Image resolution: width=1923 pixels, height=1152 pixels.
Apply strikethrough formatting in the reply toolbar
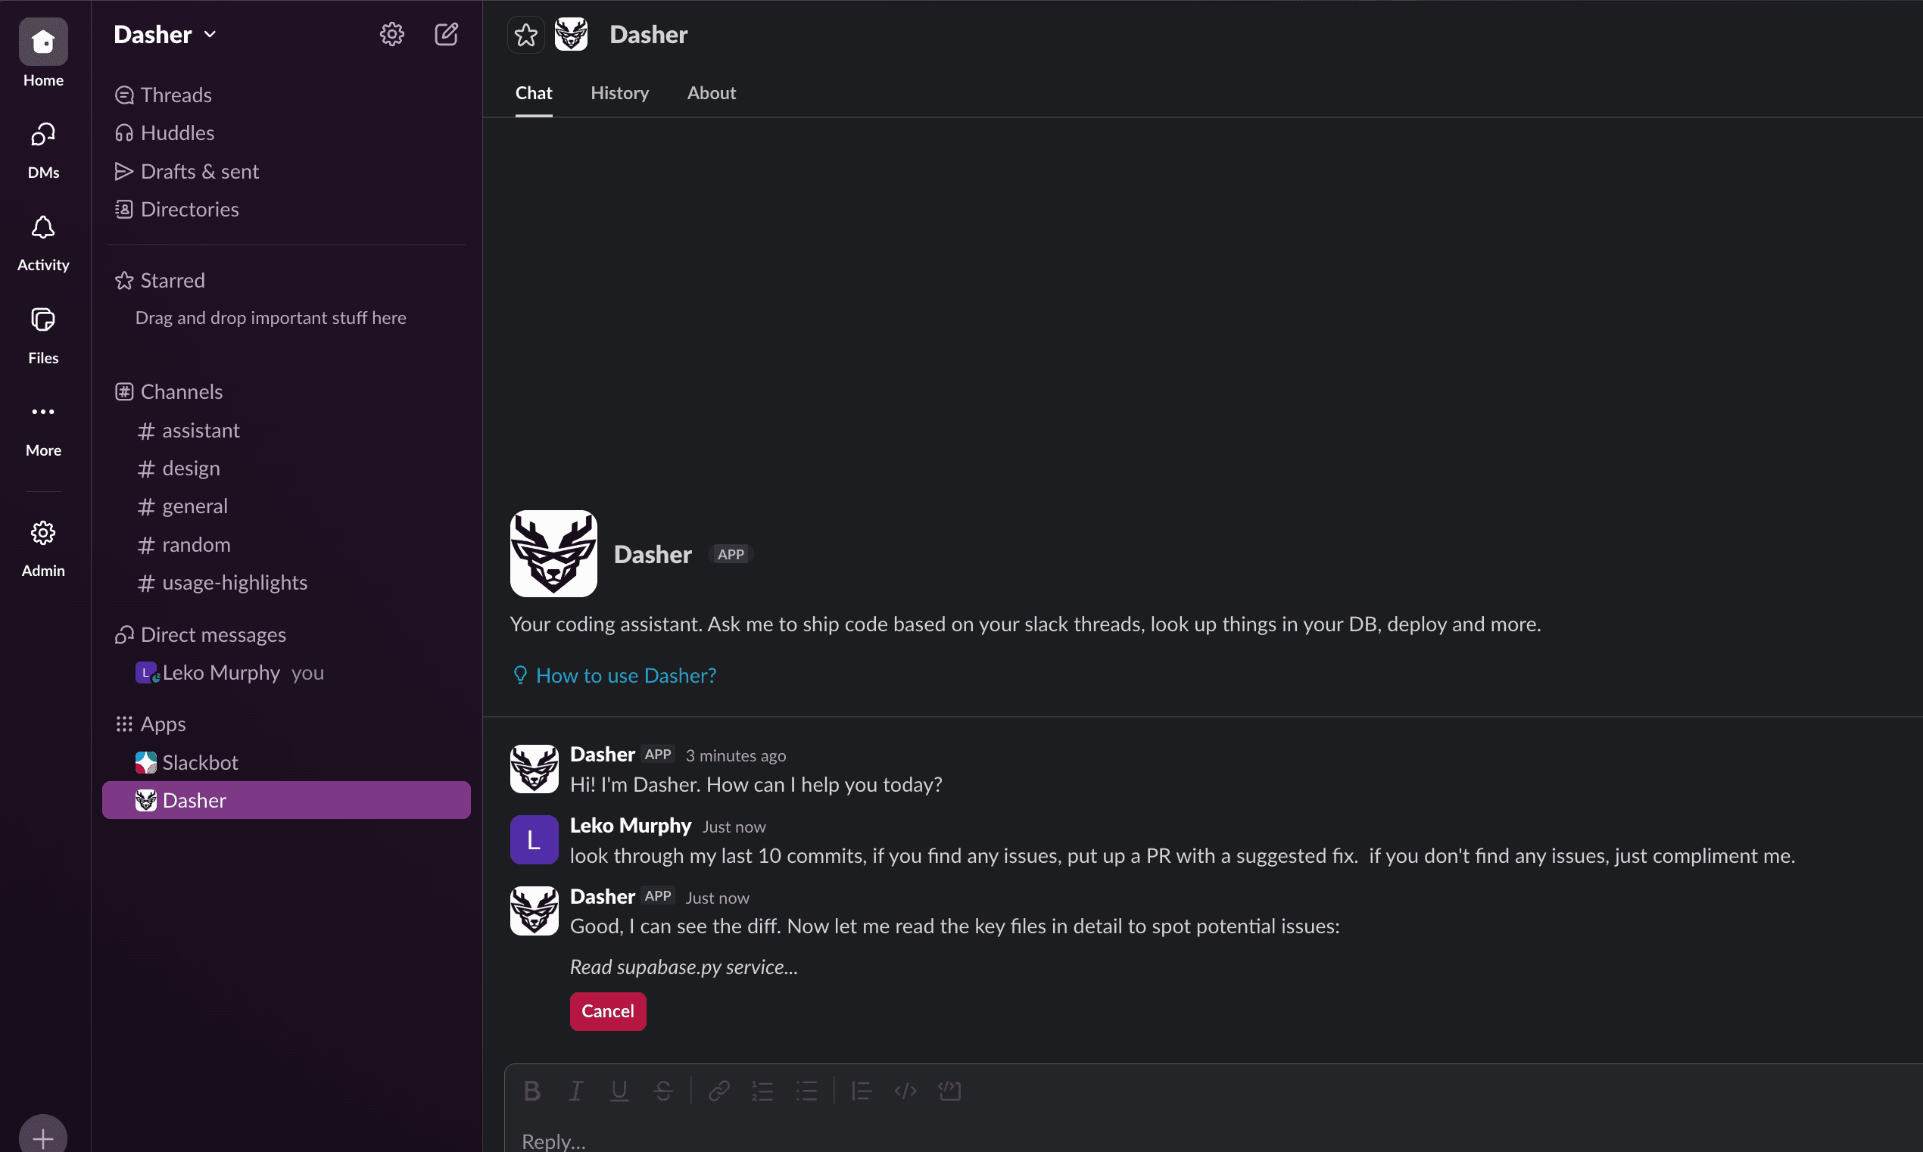point(662,1091)
